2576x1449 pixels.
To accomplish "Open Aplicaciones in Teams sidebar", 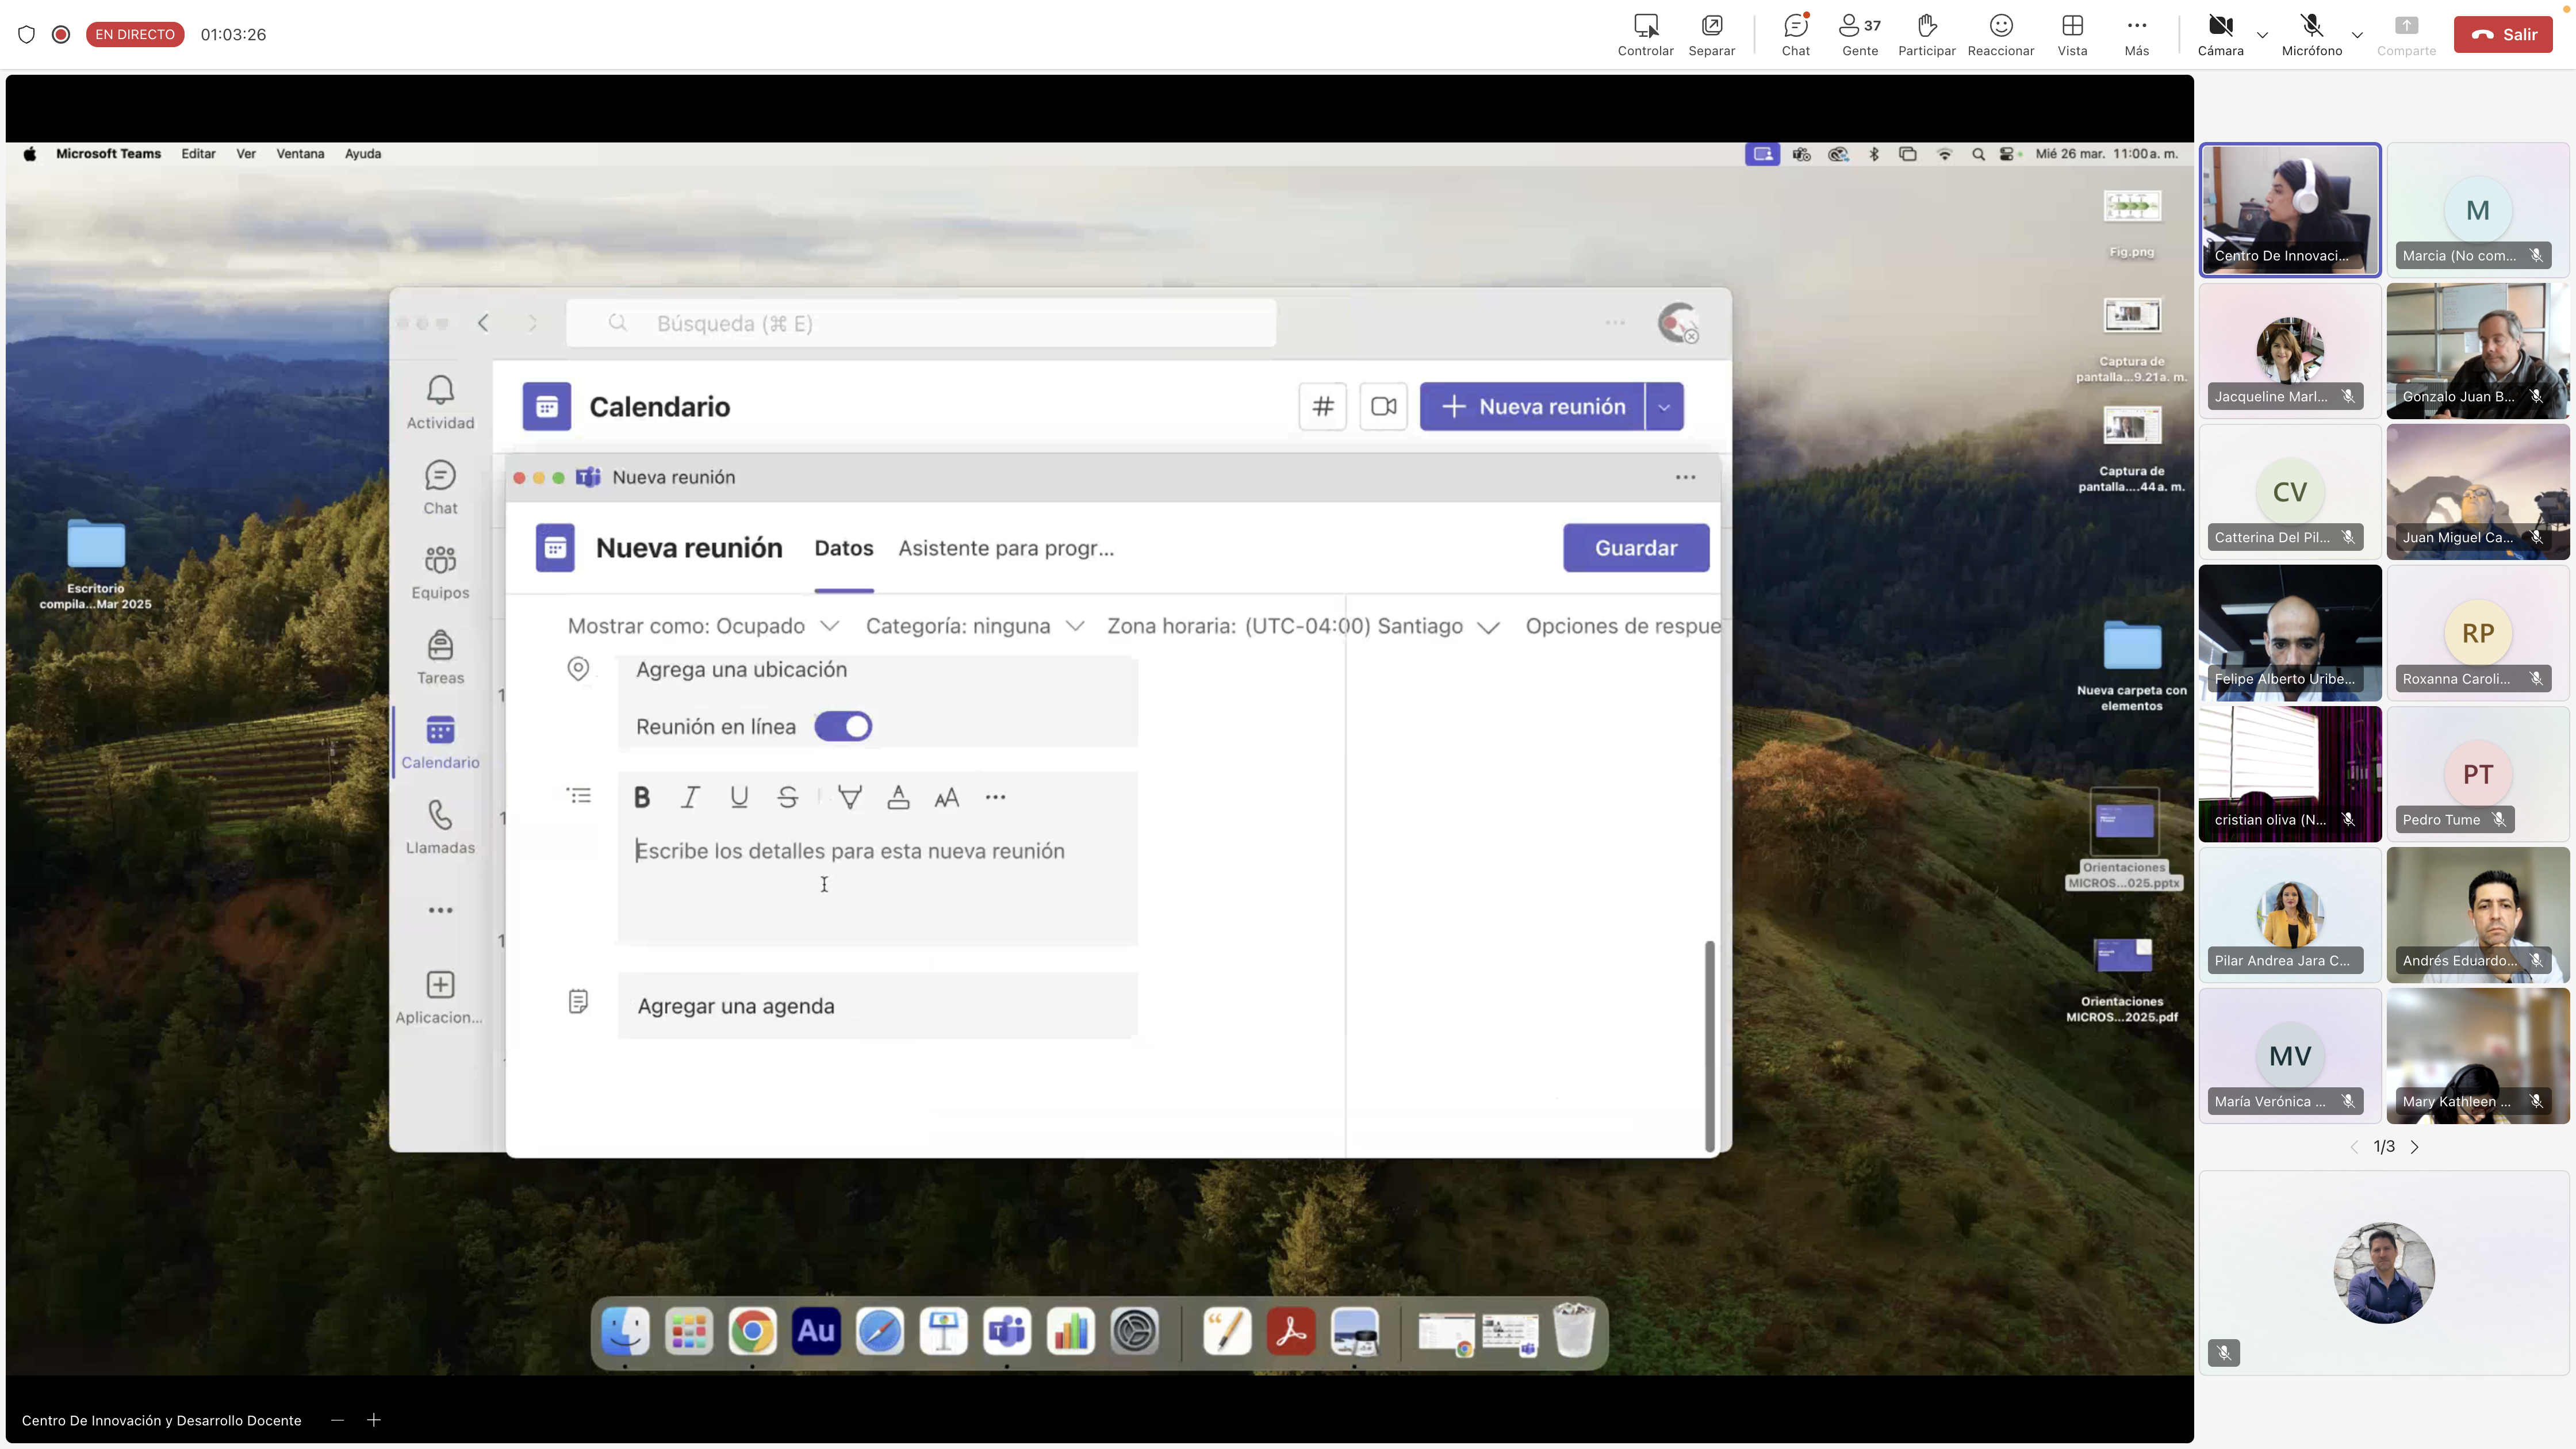I will tap(440, 997).
